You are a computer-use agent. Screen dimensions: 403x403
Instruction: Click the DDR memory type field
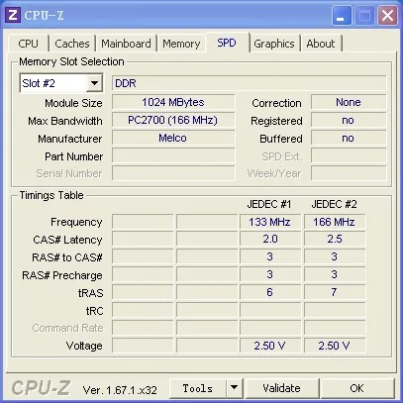(250, 83)
